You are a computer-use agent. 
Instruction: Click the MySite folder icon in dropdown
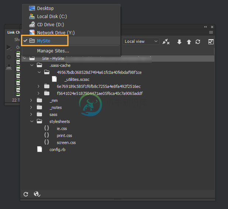[32, 41]
